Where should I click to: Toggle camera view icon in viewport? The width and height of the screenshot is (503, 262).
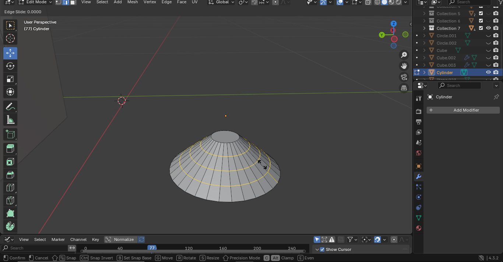(404, 77)
